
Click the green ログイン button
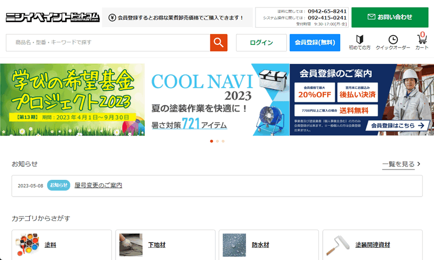tap(261, 43)
